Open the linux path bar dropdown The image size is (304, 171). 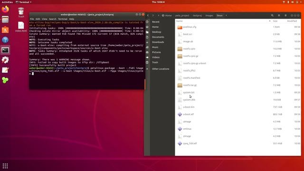tap(226, 15)
